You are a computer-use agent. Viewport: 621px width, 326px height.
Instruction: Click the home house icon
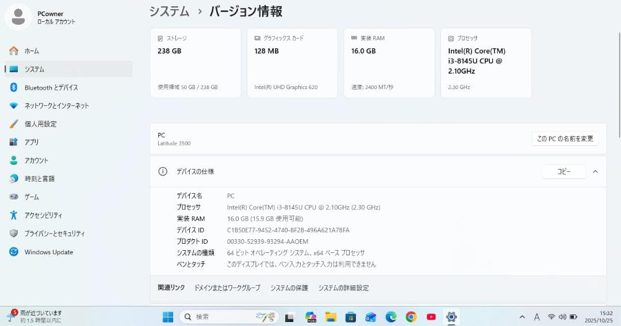point(14,51)
